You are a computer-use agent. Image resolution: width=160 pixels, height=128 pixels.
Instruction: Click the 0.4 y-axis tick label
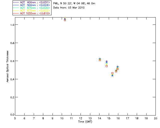pyautogui.click(x=12, y=79)
